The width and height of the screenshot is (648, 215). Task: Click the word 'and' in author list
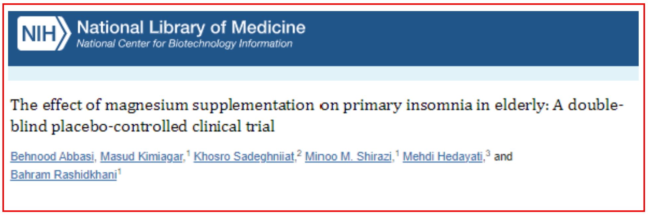503,156
